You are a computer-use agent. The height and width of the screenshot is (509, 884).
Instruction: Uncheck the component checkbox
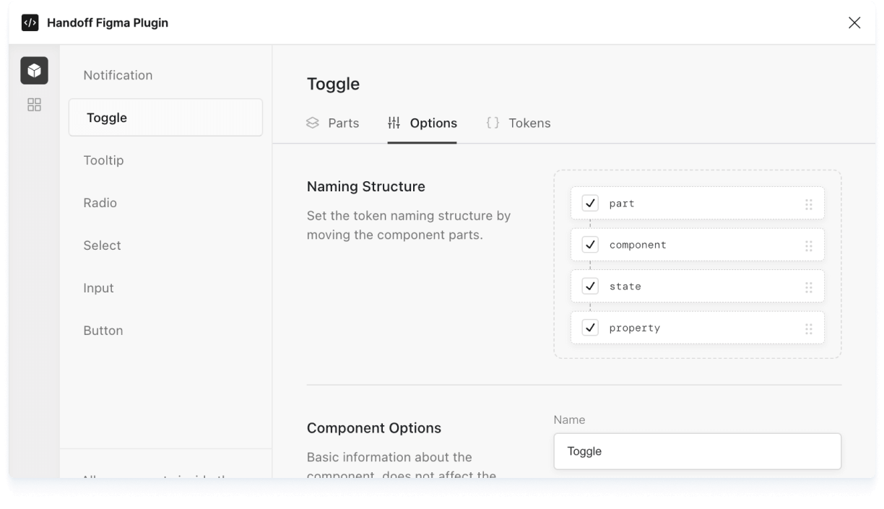point(590,245)
